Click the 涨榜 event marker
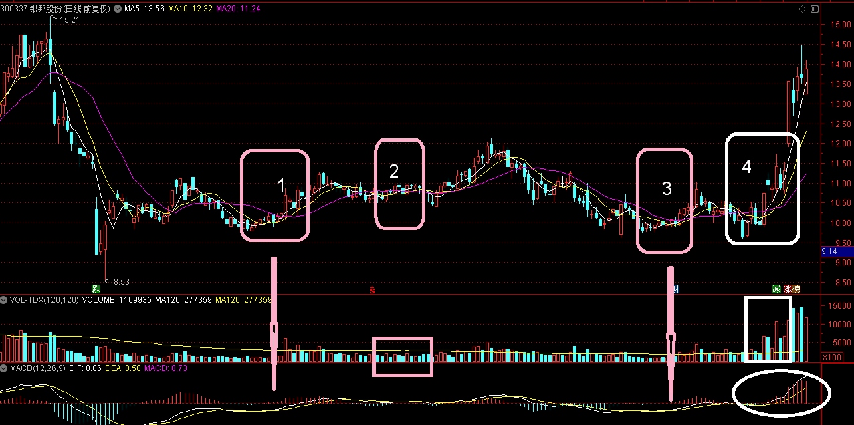 [x=792, y=289]
